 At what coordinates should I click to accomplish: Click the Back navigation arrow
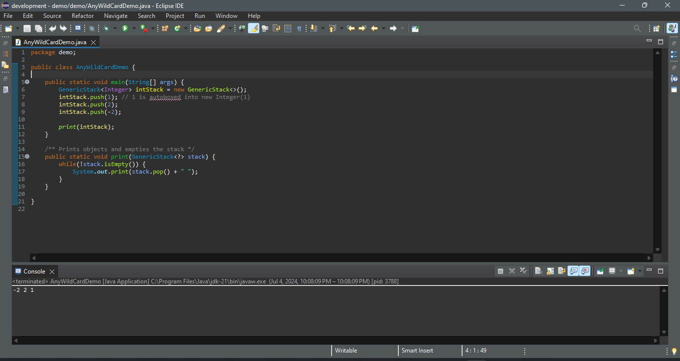tap(374, 29)
